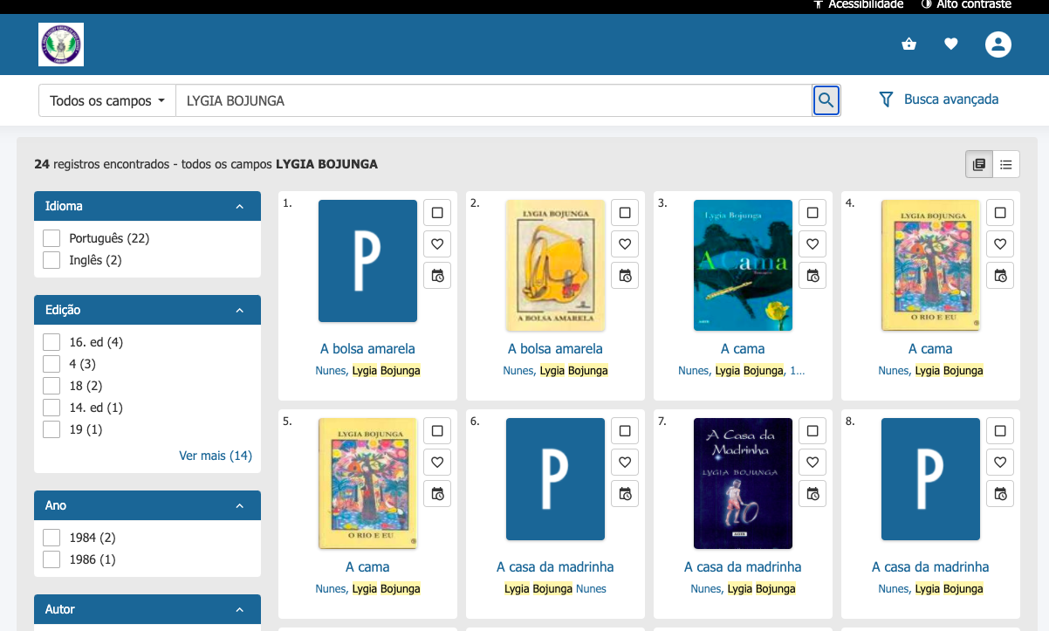Open author link under result 4 A cama
Image resolution: width=1049 pixels, height=631 pixels.
pos(930,370)
